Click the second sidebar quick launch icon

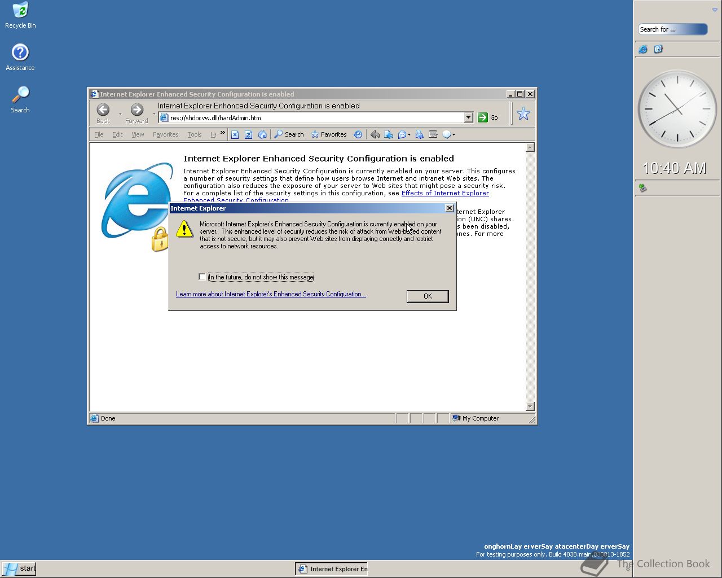click(658, 49)
